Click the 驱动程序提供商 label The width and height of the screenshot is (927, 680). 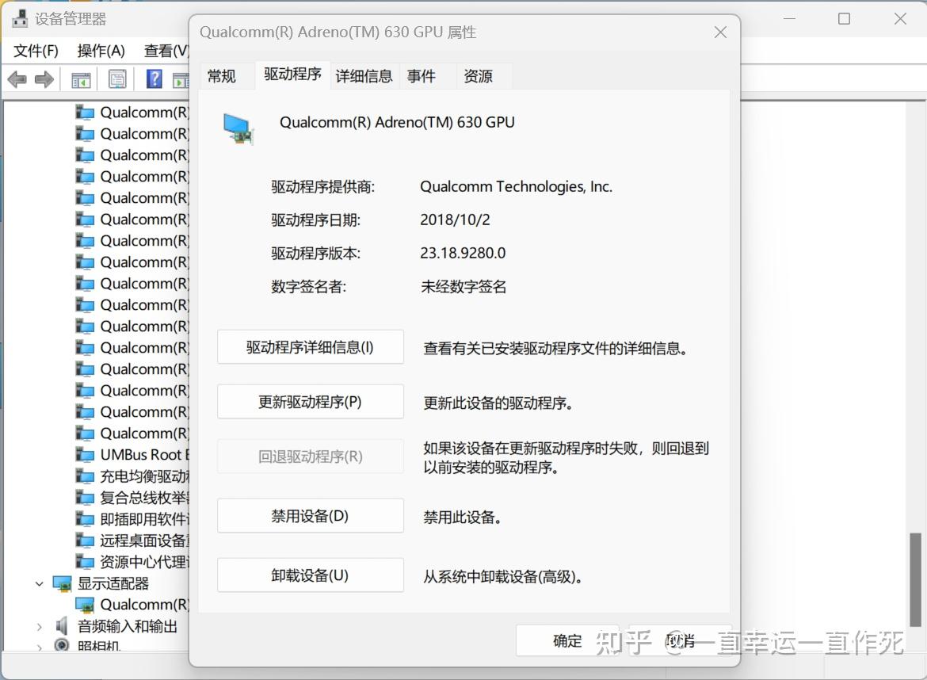322,187
